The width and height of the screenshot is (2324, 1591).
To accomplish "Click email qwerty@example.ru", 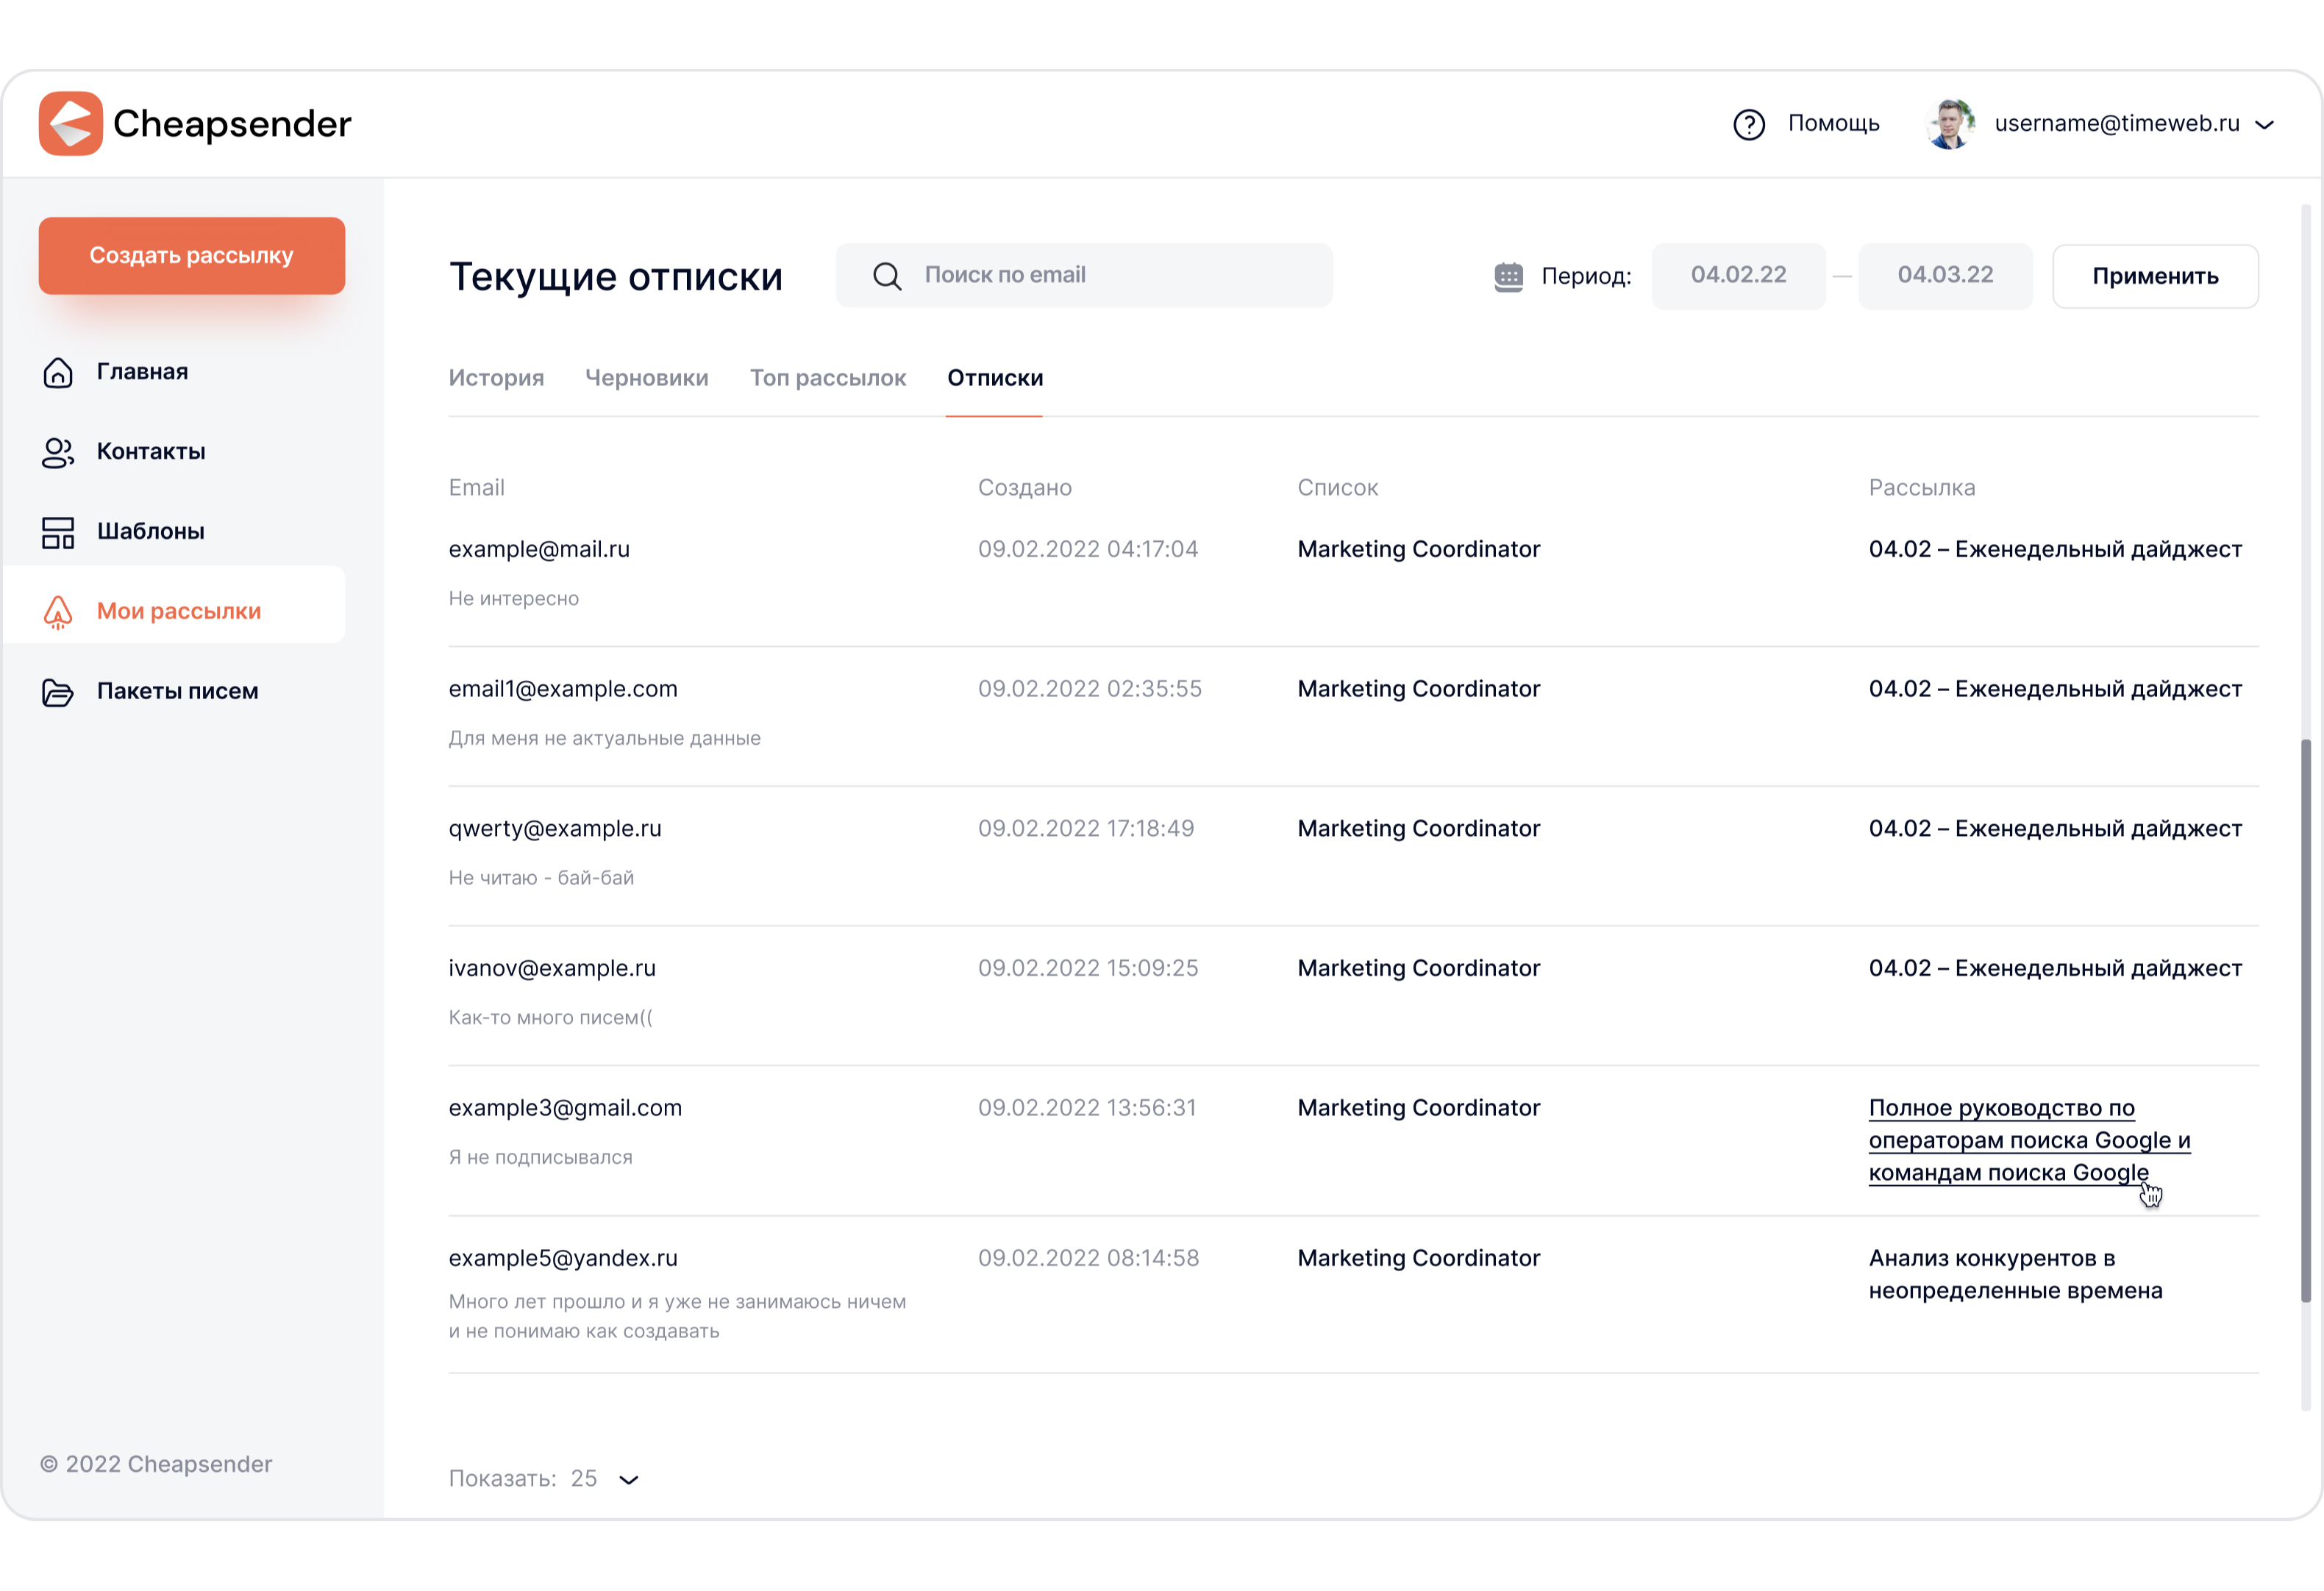I will coord(555,829).
